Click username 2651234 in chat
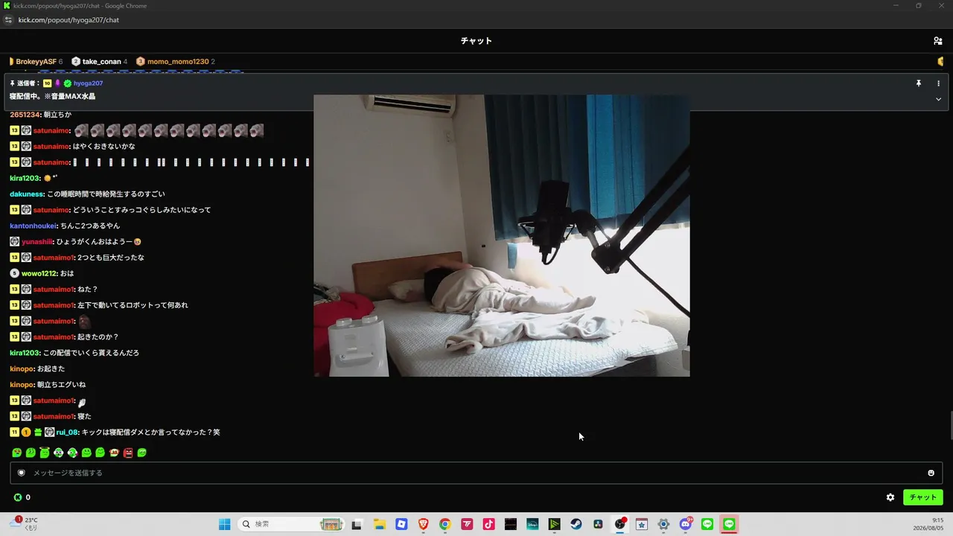Image resolution: width=953 pixels, height=536 pixels. click(x=25, y=115)
